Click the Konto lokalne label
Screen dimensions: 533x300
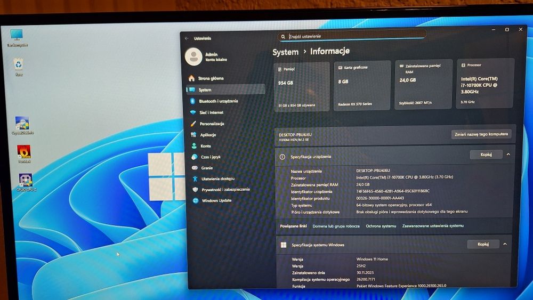(216, 60)
